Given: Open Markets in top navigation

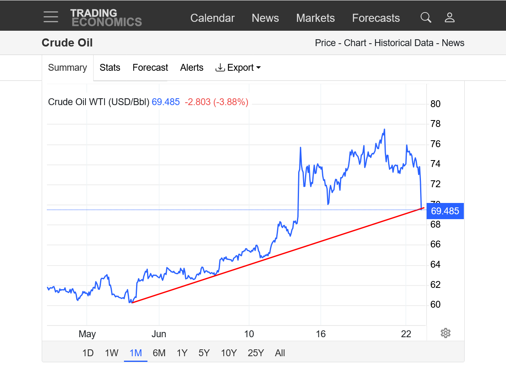Looking at the screenshot, I should click(316, 18).
